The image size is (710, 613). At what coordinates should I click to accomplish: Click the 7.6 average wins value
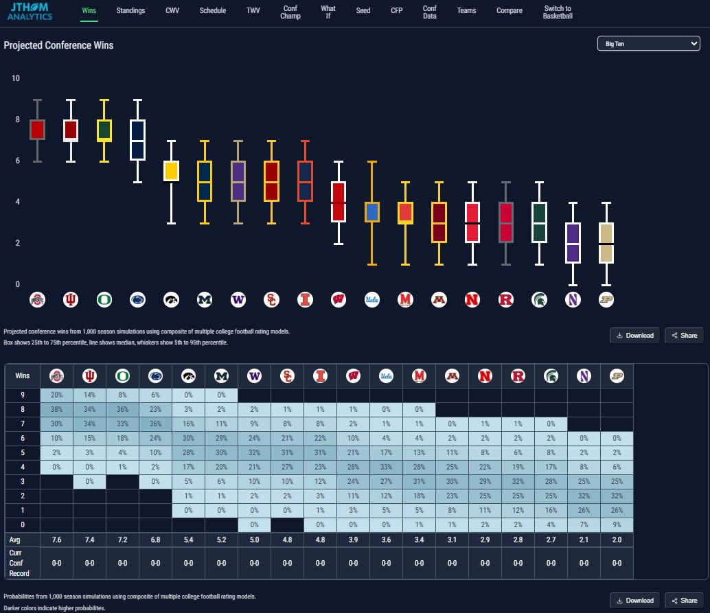(56, 540)
